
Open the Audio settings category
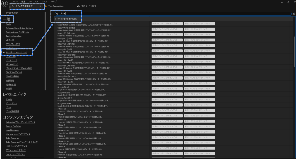8,24
